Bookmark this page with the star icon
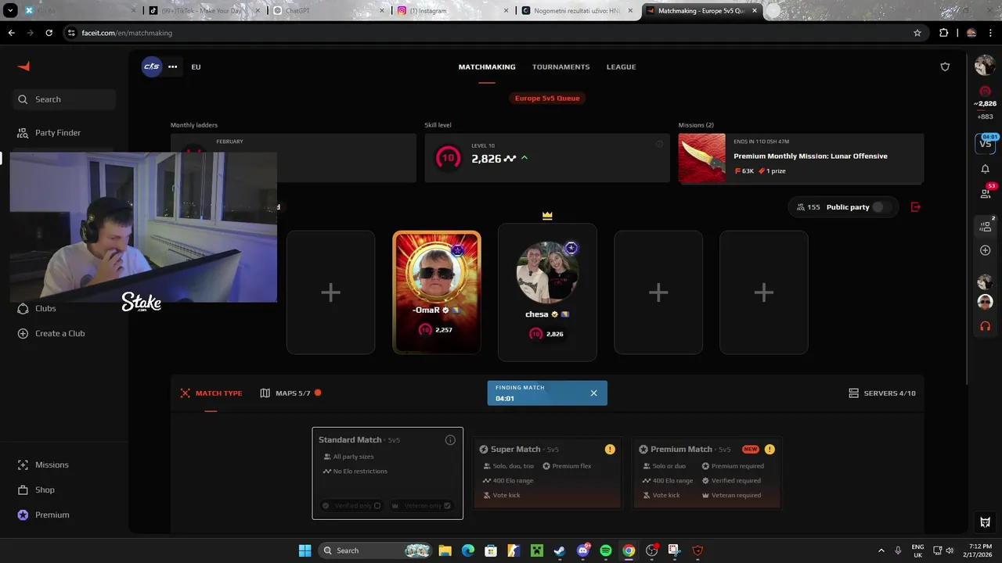Viewport: 1002px width, 563px height. click(917, 33)
